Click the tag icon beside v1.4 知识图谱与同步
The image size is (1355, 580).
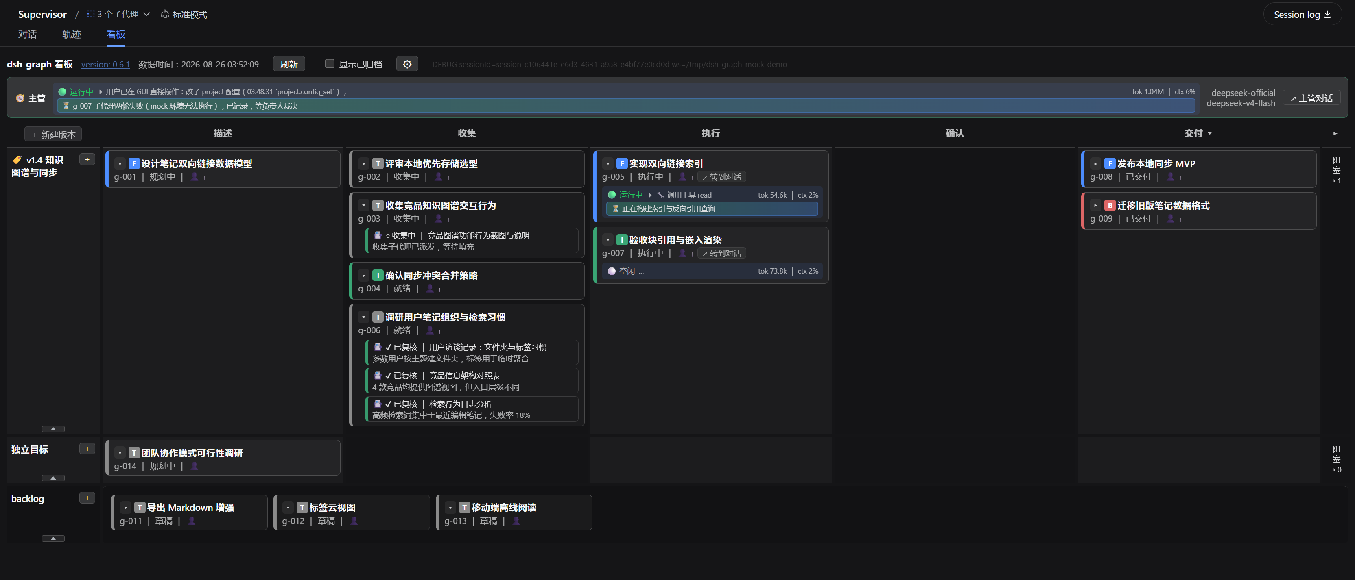coord(17,160)
